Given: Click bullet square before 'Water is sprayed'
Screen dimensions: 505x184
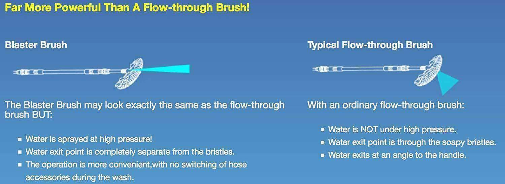Looking at the screenshot, I should coord(20,139).
